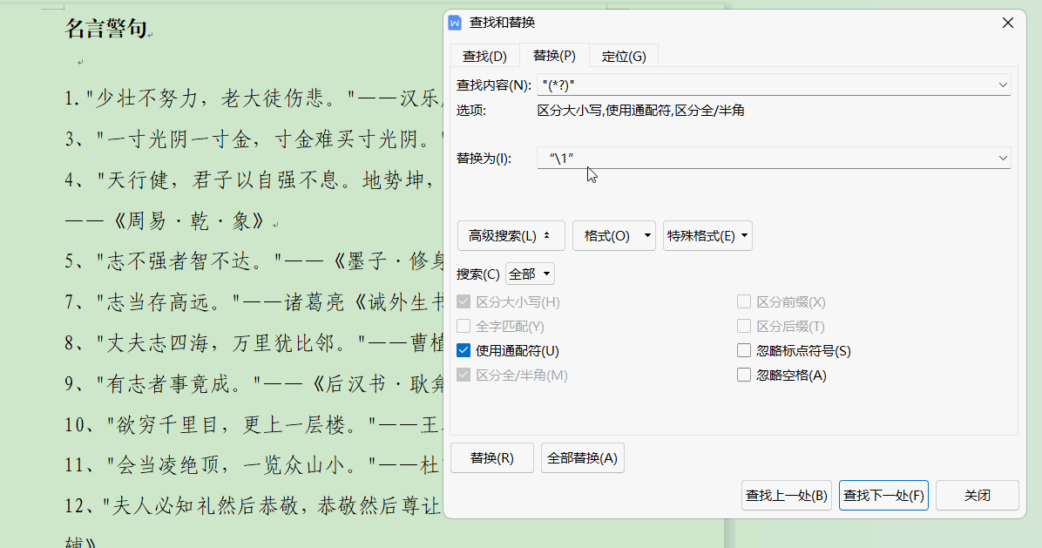1042x548 pixels.
Task: Expand the 查找内容 history dropdown arrow
Action: click(1003, 85)
